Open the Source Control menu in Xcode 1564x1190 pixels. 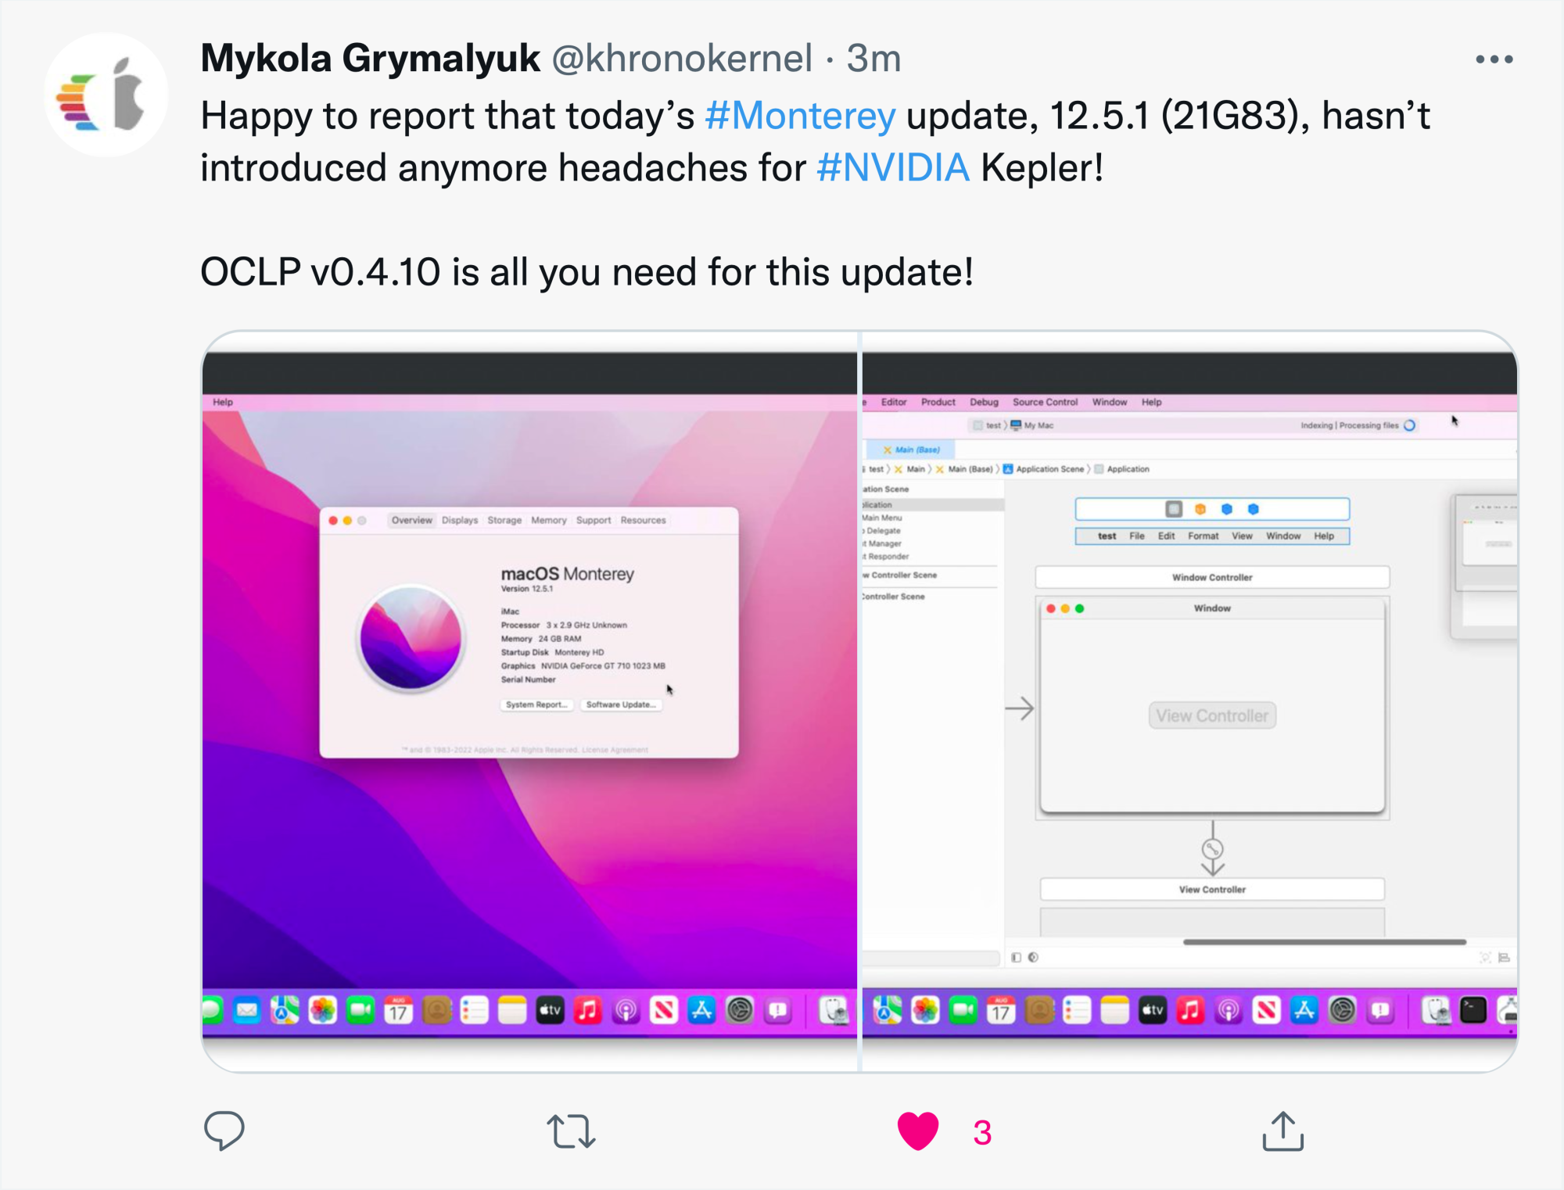(x=1045, y=402)
